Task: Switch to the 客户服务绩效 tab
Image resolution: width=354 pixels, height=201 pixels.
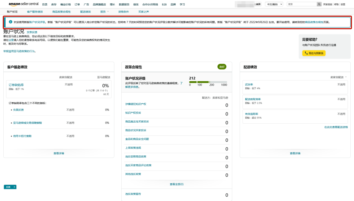Action: pyautogui.click(x=35, y=12)
